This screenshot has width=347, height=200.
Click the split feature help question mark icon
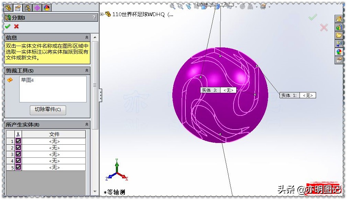coord(94,17)
